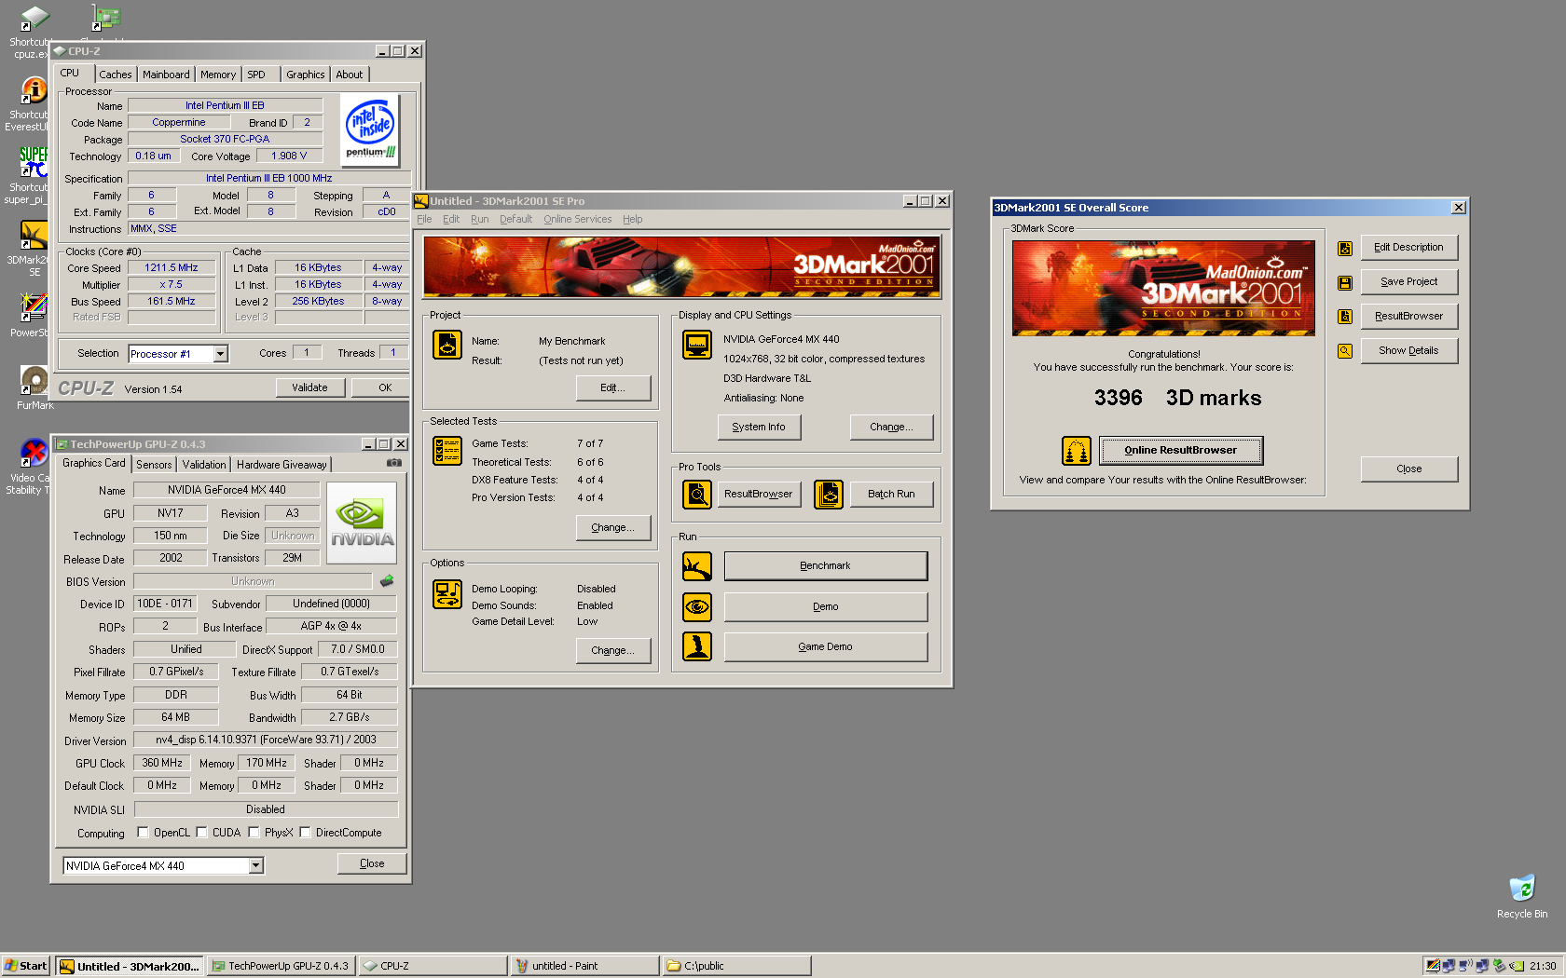Click the Selected Tests checklist icon

tap(447, 451)
